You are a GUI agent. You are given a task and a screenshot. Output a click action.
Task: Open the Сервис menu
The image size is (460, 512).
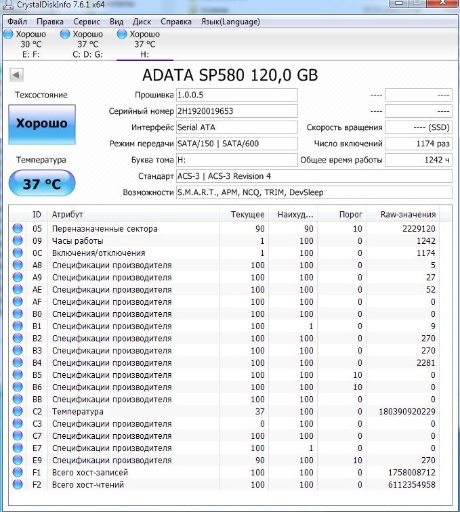(x=87, y=22)
